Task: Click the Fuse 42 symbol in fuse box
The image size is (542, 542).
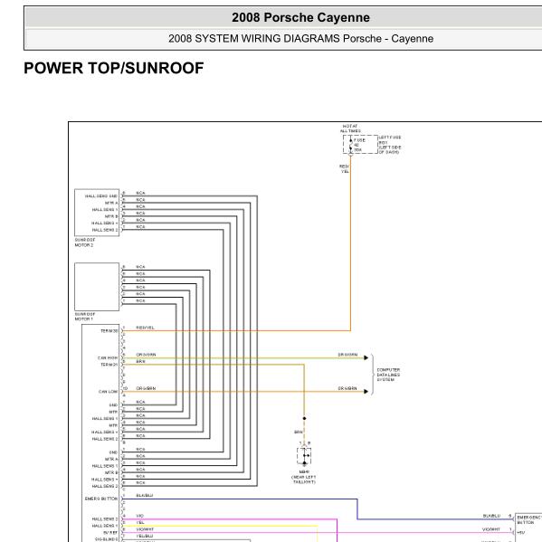Action: coord(351,145)
